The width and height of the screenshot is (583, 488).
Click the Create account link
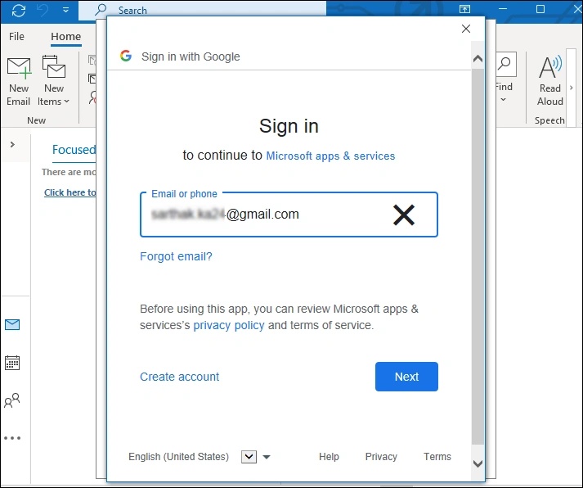coord(180,377)
